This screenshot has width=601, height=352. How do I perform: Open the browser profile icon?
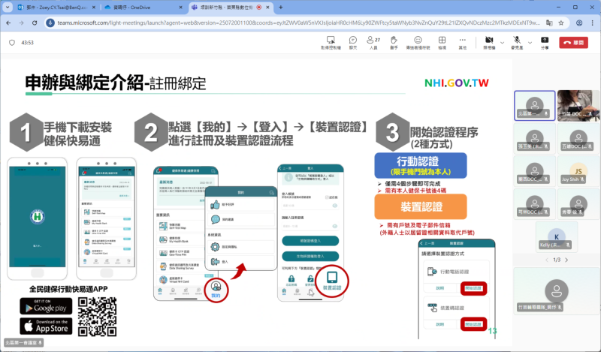[x=579, y=23]
